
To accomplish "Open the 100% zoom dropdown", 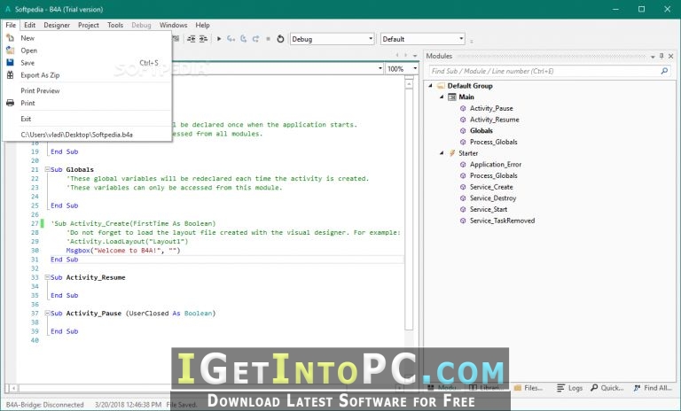I will [402, 69].
